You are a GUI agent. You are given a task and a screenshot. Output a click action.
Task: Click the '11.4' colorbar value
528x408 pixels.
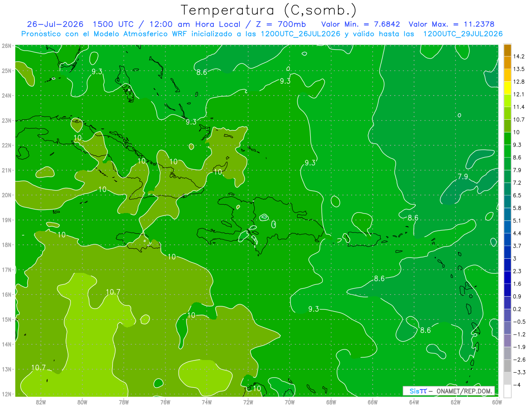[x=518, y=107]
